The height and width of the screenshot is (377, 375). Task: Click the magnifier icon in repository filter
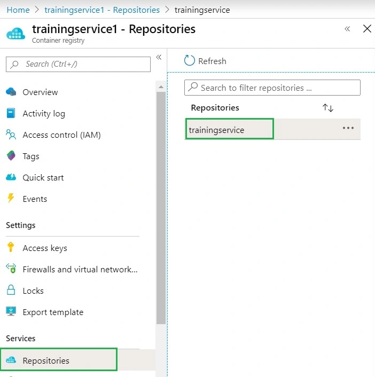pyautogui.click(x=193, y=87)
